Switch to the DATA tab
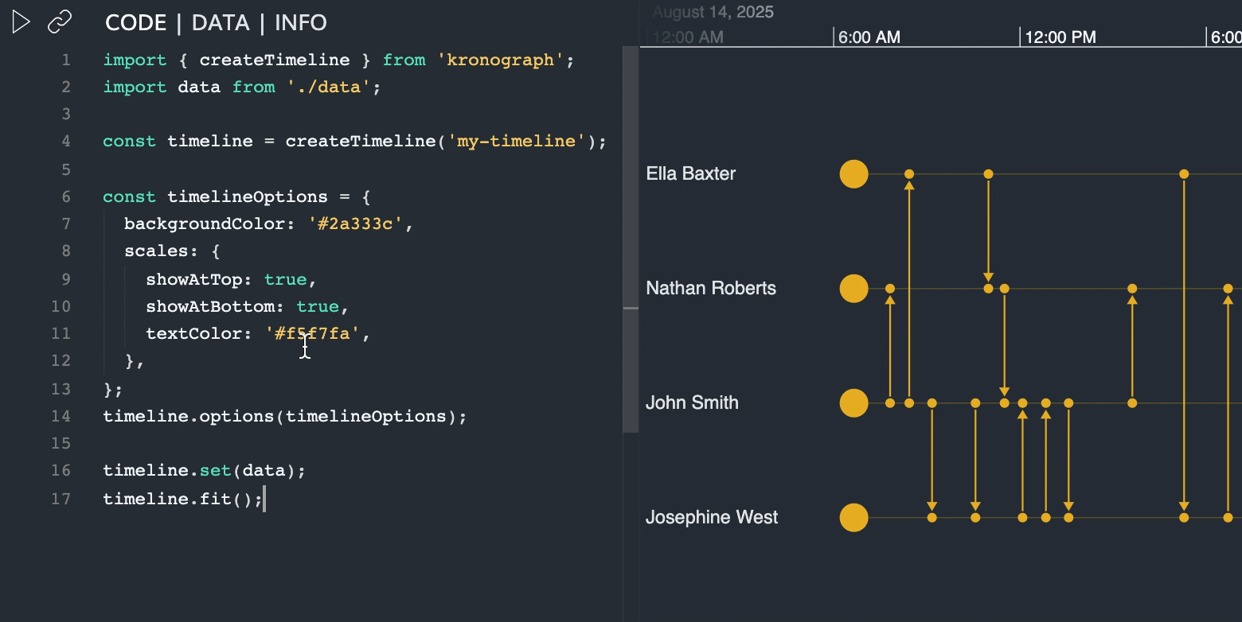1242x622 pixels. pos(221,22)
